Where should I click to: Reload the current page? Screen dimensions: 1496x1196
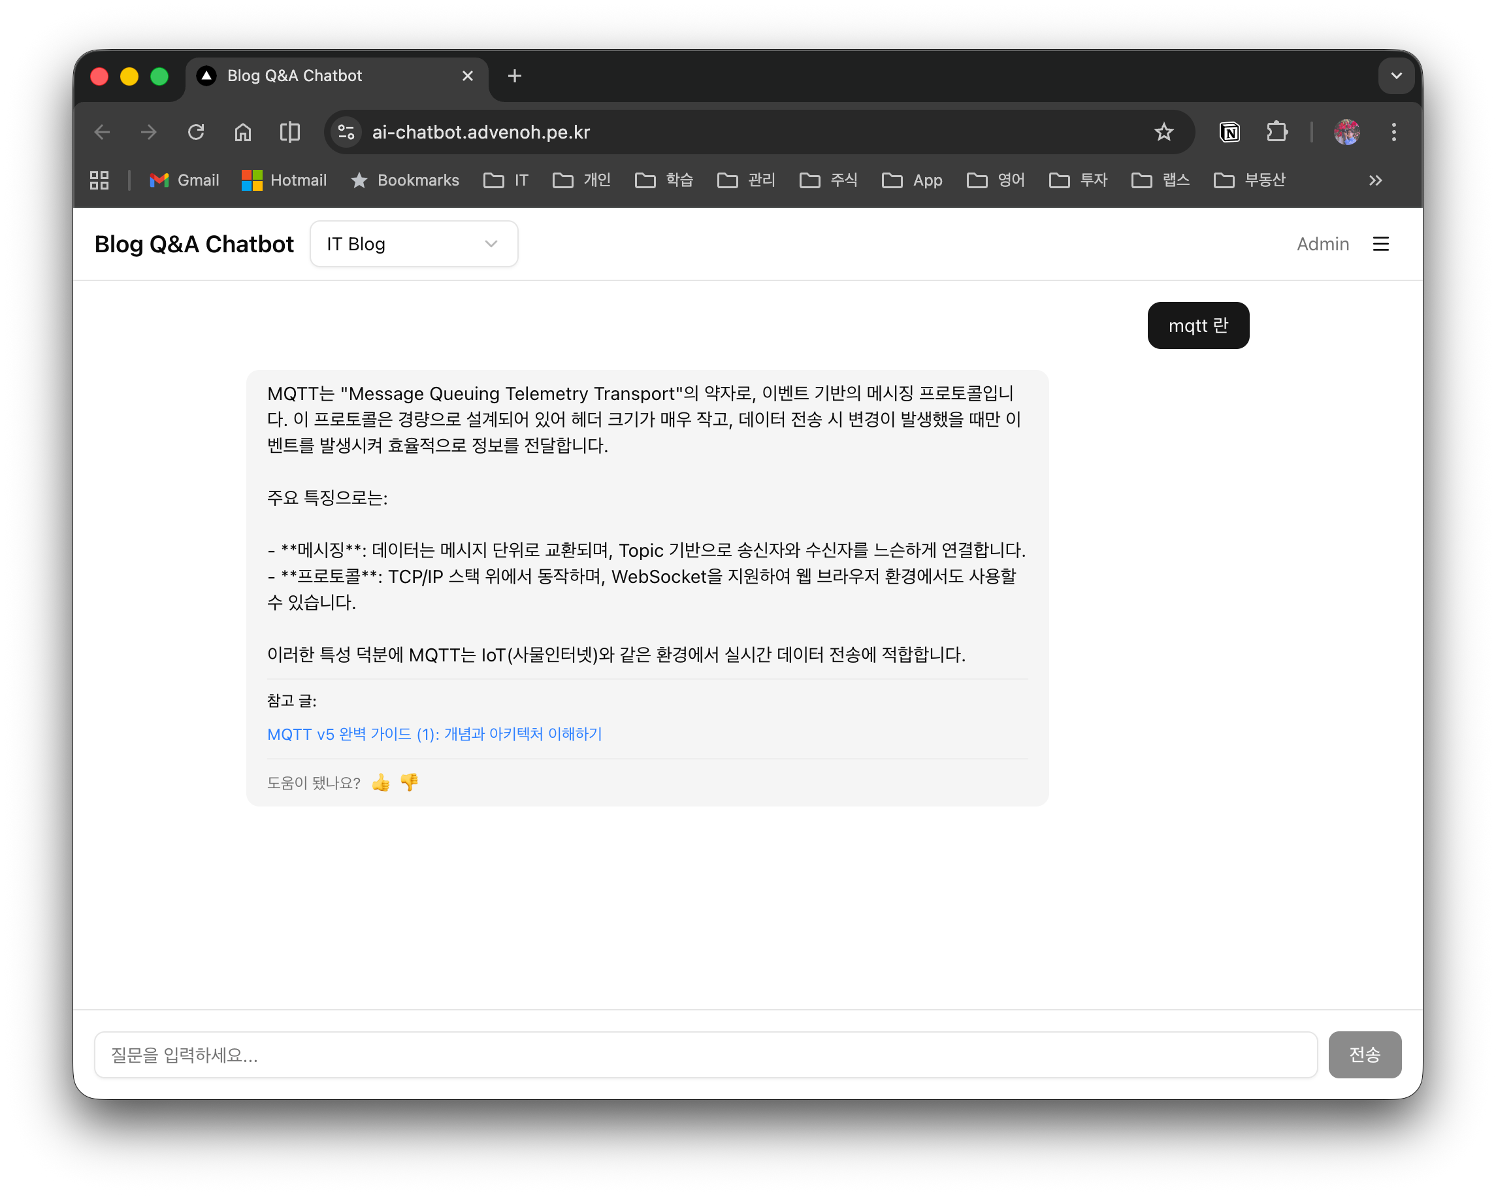[196, 132]
